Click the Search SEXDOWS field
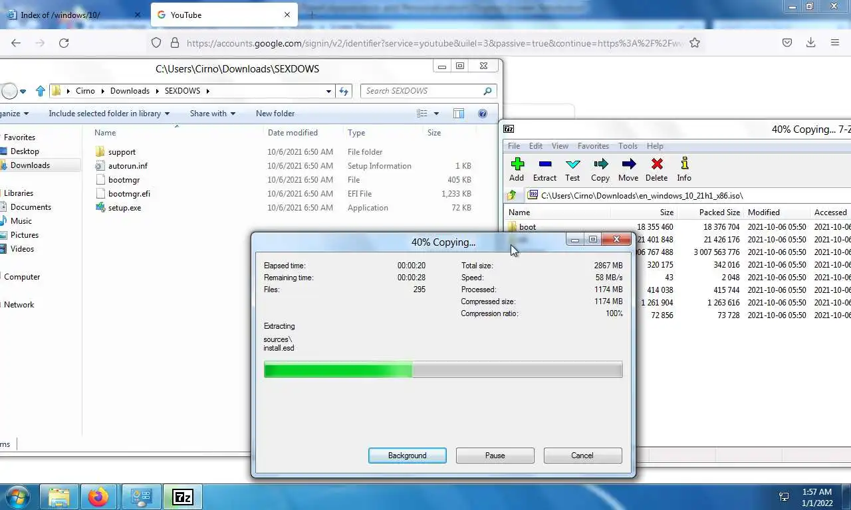Viewport: 851px width, 510px height. click(428, 91)
